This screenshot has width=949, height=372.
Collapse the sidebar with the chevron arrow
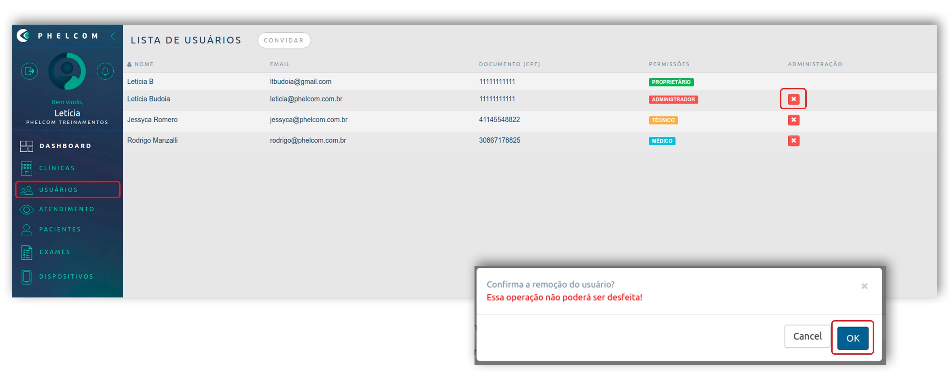[x=113, y=36]
